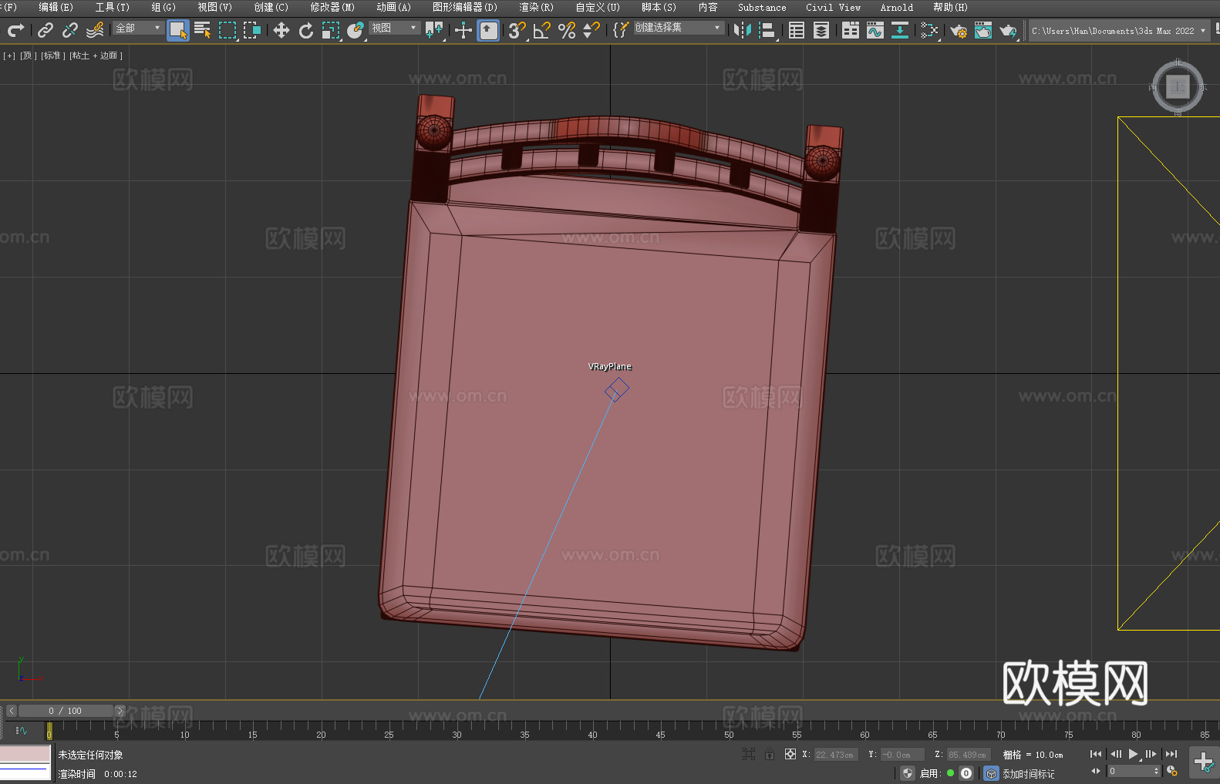Toggle Window/Crossing selection icon
This screenshot has width=1220, height=784.
[252, 30]
